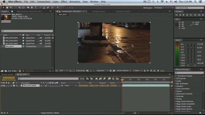Select the Rectangle shape tool
The image size is (205, 115).
pyautogui.click(x=28, y=8)
